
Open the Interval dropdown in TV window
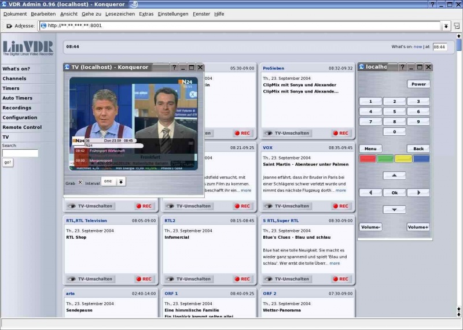click(x=121, y=181)
